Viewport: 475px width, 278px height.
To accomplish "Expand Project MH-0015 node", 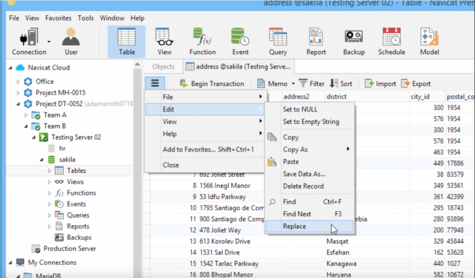I will tap(18, 93).
